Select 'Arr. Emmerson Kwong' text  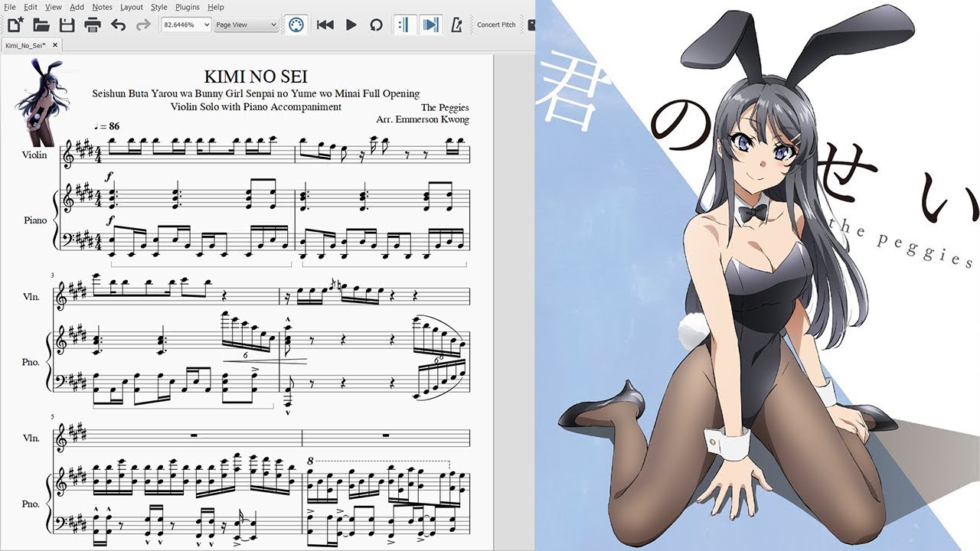[x=423, y=119]
